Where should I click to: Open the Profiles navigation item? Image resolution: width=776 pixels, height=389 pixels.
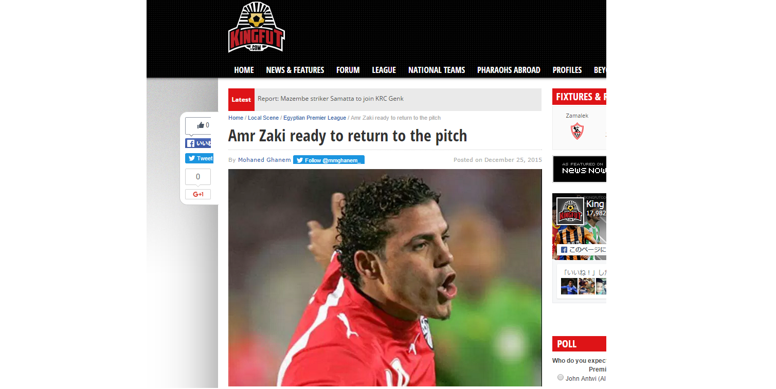point(567,70)
